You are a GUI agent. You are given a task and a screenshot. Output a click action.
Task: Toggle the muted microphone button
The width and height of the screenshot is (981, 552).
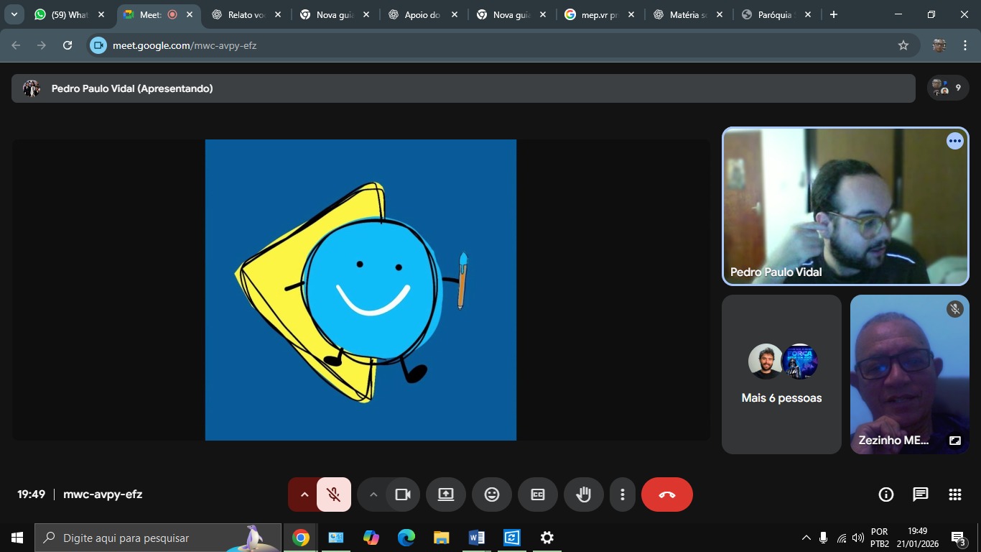tap(334, 494)
